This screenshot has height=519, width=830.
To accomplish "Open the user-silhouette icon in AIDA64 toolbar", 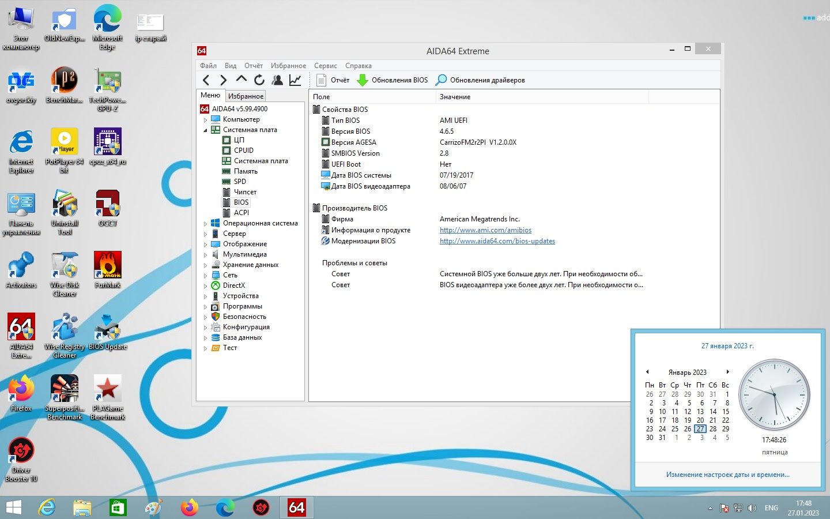I will tap(277, 80).
